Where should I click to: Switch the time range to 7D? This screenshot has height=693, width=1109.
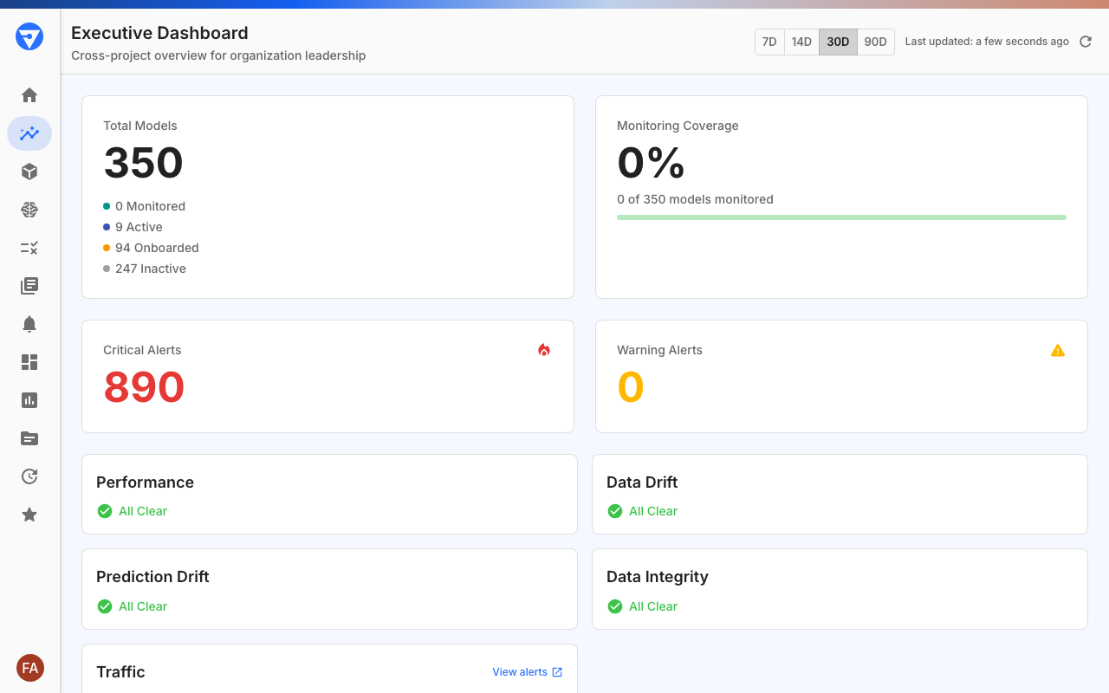[769, 42]
